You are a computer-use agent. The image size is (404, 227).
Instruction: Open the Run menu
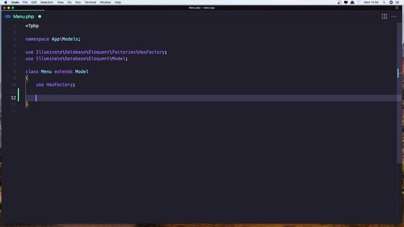[x=78, y=3]
